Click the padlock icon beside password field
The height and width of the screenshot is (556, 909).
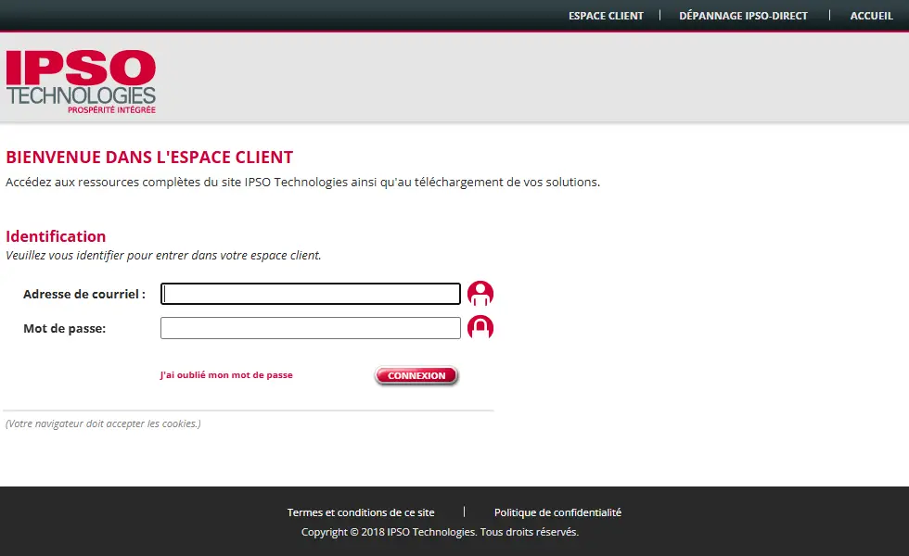[x=480, y=327]
